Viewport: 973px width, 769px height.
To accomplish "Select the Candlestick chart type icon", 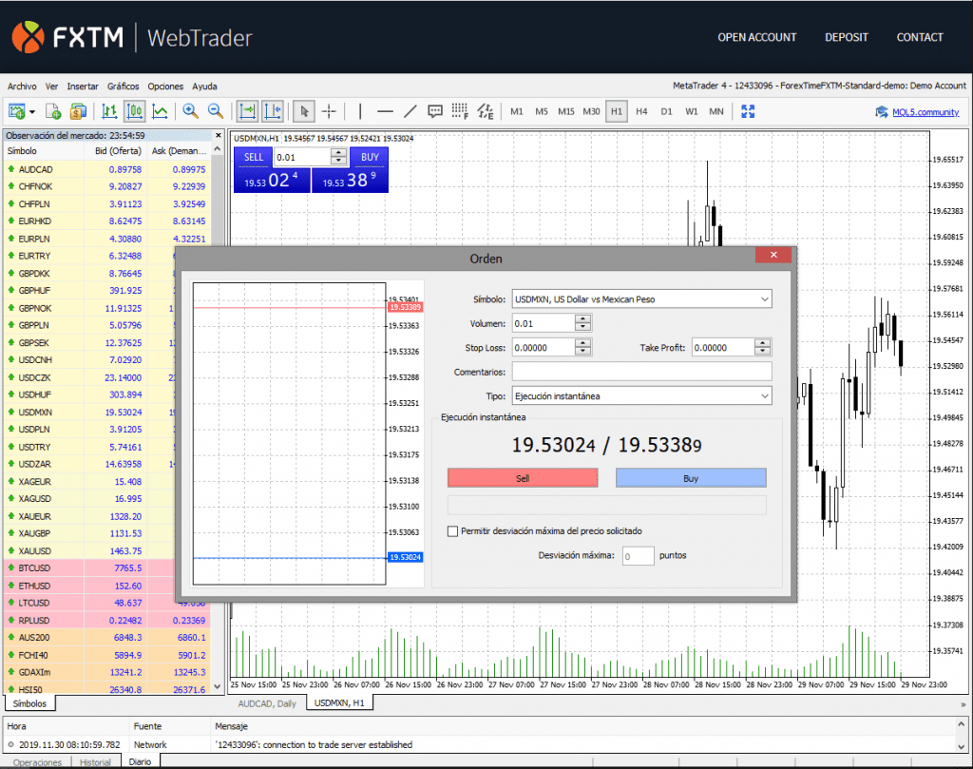I will tap(133, 111).
